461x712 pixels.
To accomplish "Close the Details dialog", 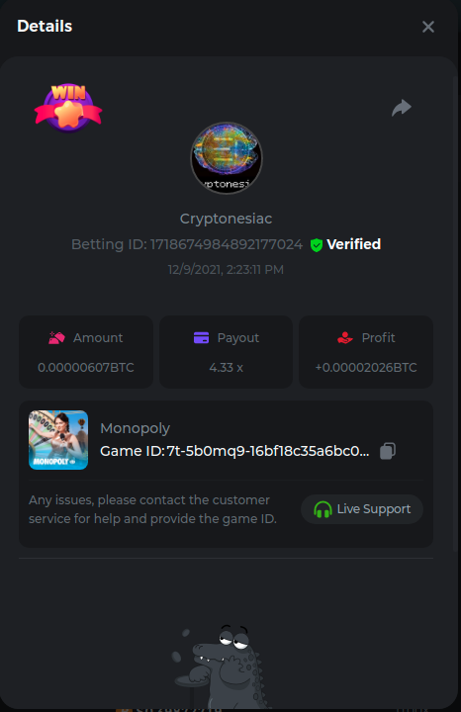I will [427, 27].
